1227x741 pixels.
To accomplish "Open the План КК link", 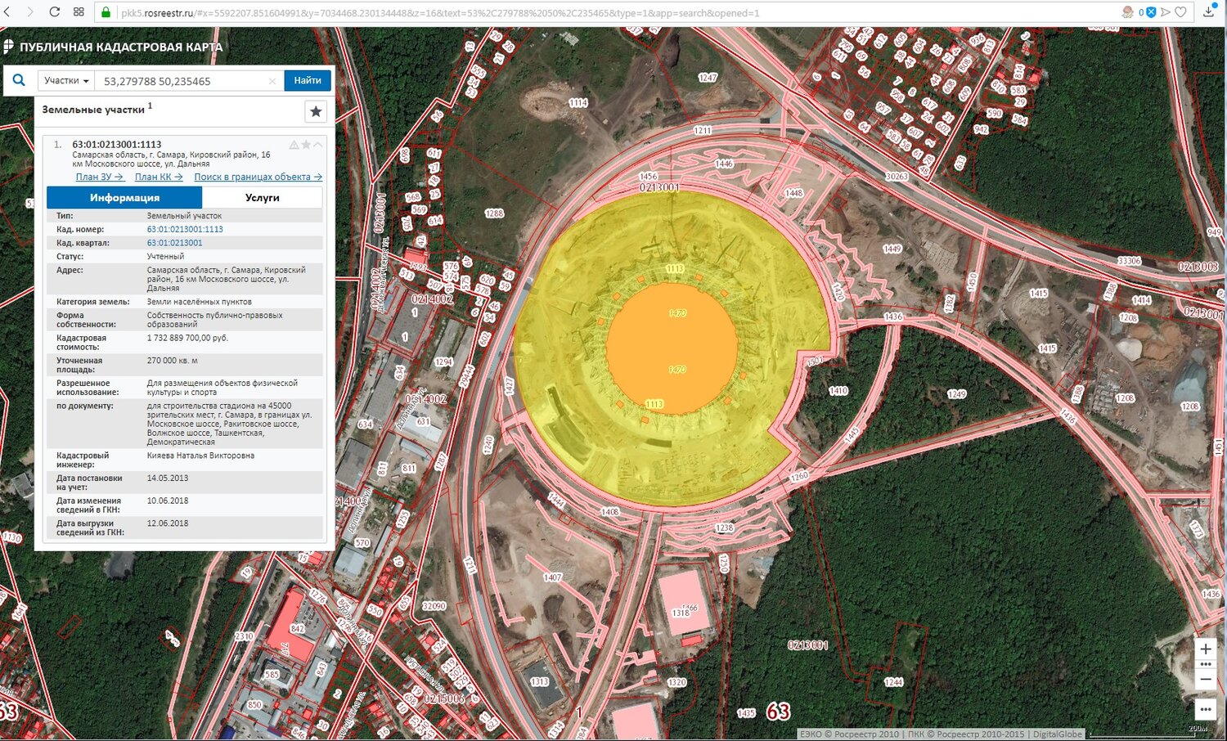I will pos(159,177).
